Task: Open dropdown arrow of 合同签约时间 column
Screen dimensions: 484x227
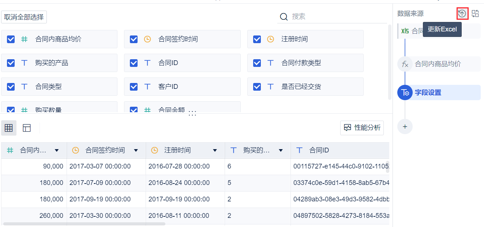Action: click(136, 150)
